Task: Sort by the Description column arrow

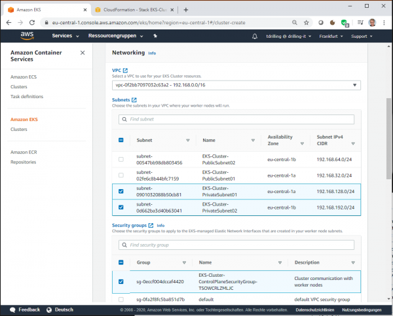Action: pos(353,262)
